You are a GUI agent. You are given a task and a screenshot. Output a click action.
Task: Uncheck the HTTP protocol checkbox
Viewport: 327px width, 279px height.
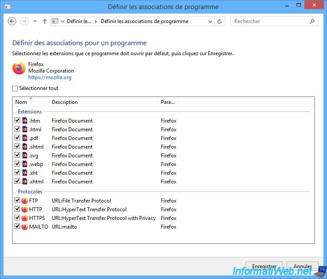click(17, 209)
